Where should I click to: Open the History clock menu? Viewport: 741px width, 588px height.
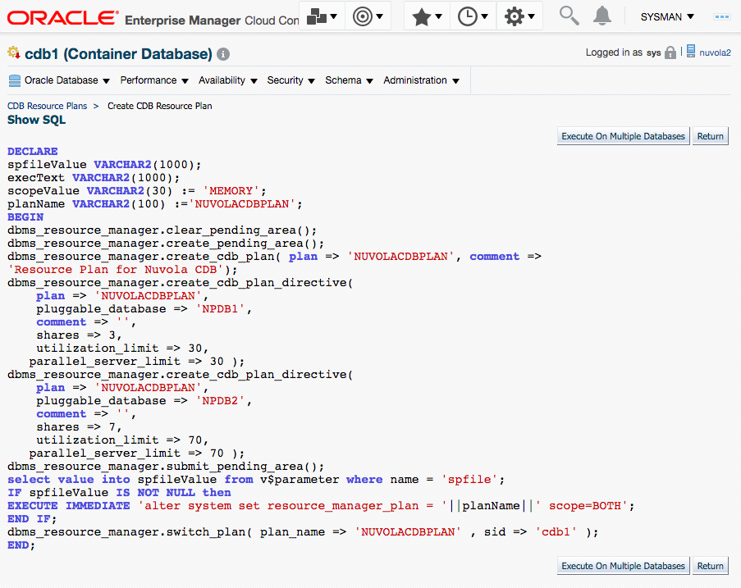[x=473, y=17]
